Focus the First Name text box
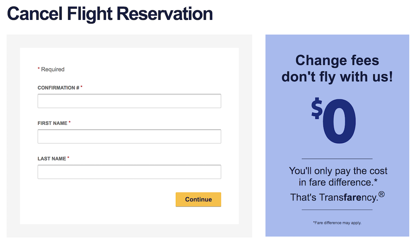Image resolution: width=415 pixels, height=241 pixels. tap(129, 136)
